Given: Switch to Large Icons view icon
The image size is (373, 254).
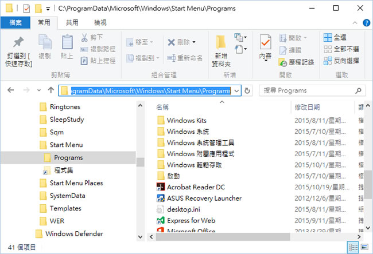Looking at the screenshot, I should coord(364,247).
